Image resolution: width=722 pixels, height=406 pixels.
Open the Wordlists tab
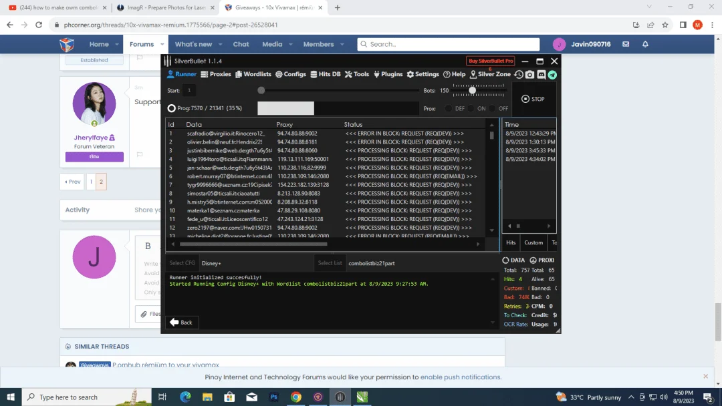click(x=253, y=74)
